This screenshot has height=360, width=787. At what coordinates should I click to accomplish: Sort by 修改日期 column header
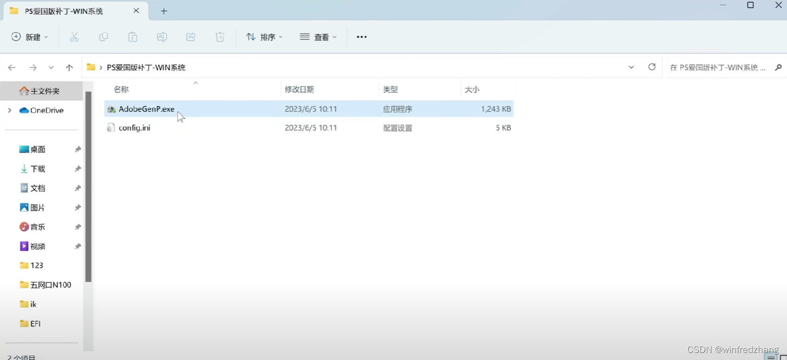(x=299, y=89)
